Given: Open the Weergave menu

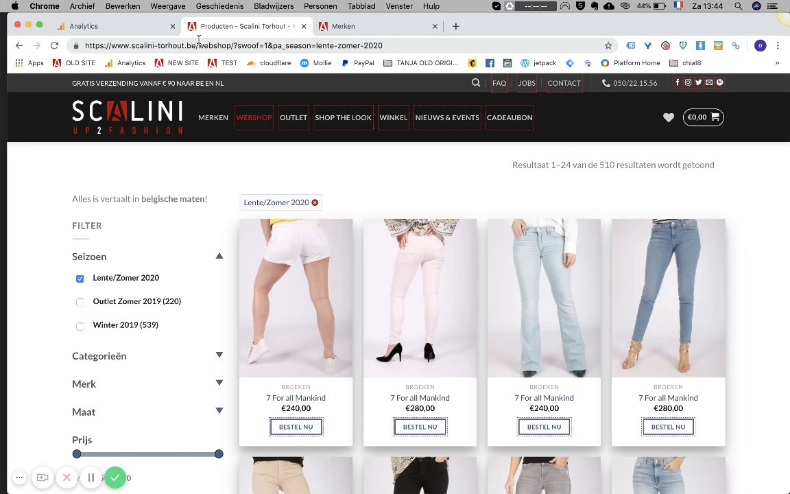Looking at the screenshot, I should click(168, 6).
